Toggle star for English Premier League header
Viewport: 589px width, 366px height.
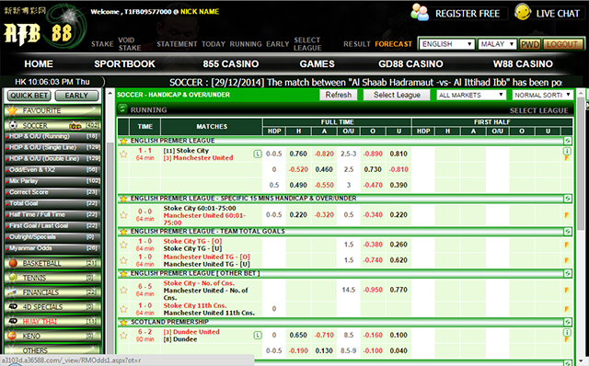pos(122,141)
